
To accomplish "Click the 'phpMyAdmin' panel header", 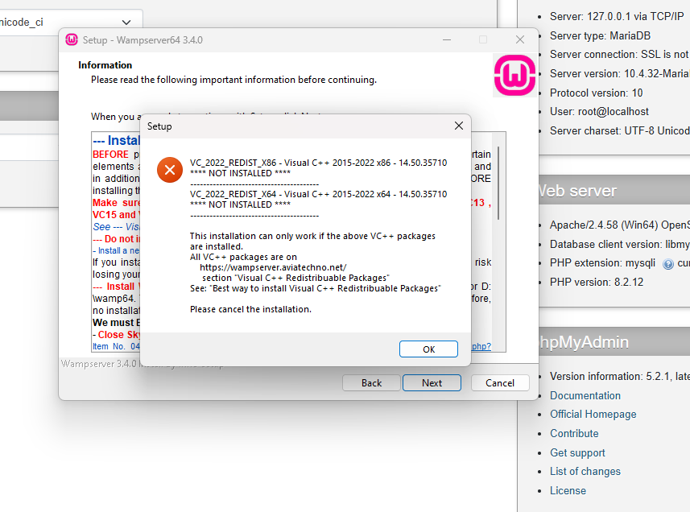I will point(614,342).
